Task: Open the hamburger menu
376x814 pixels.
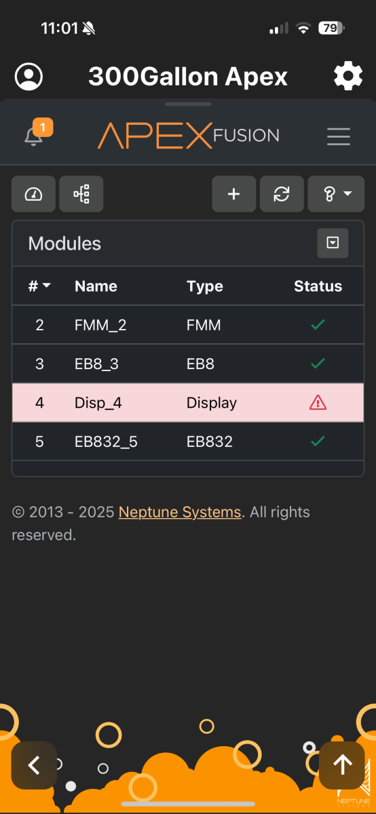Action: 339,136
